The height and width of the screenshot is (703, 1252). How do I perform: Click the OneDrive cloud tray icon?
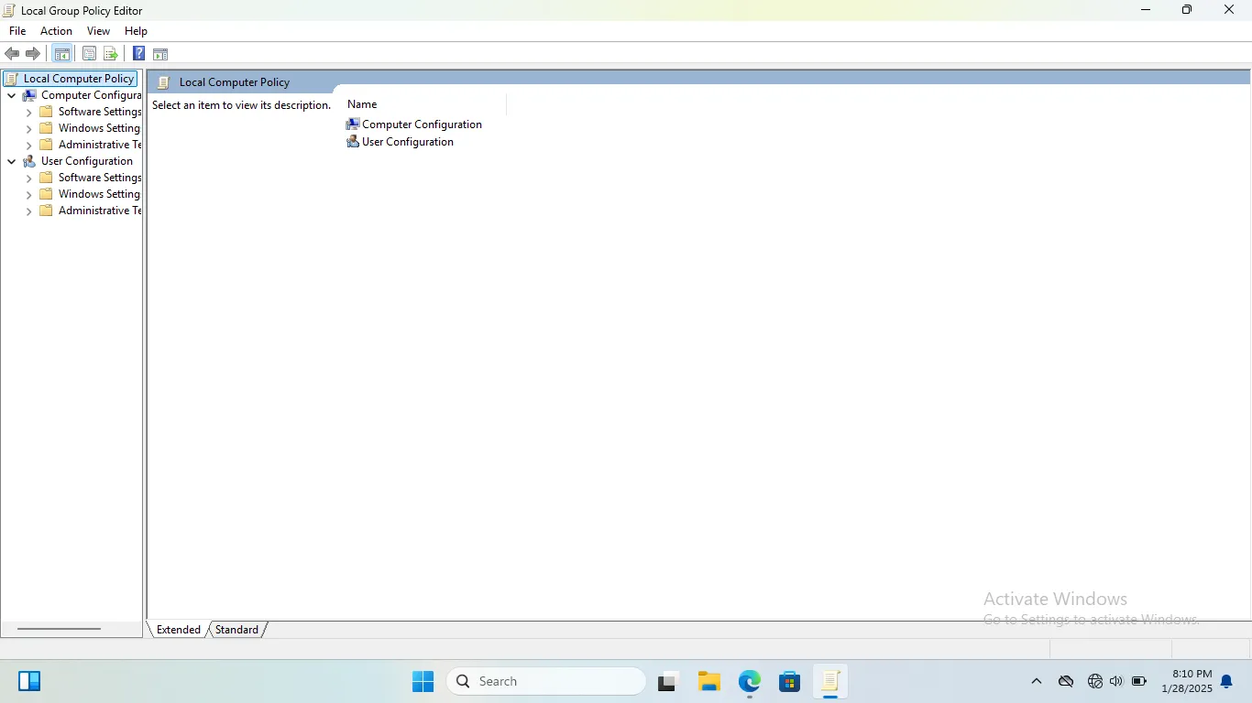point(1066,681)
